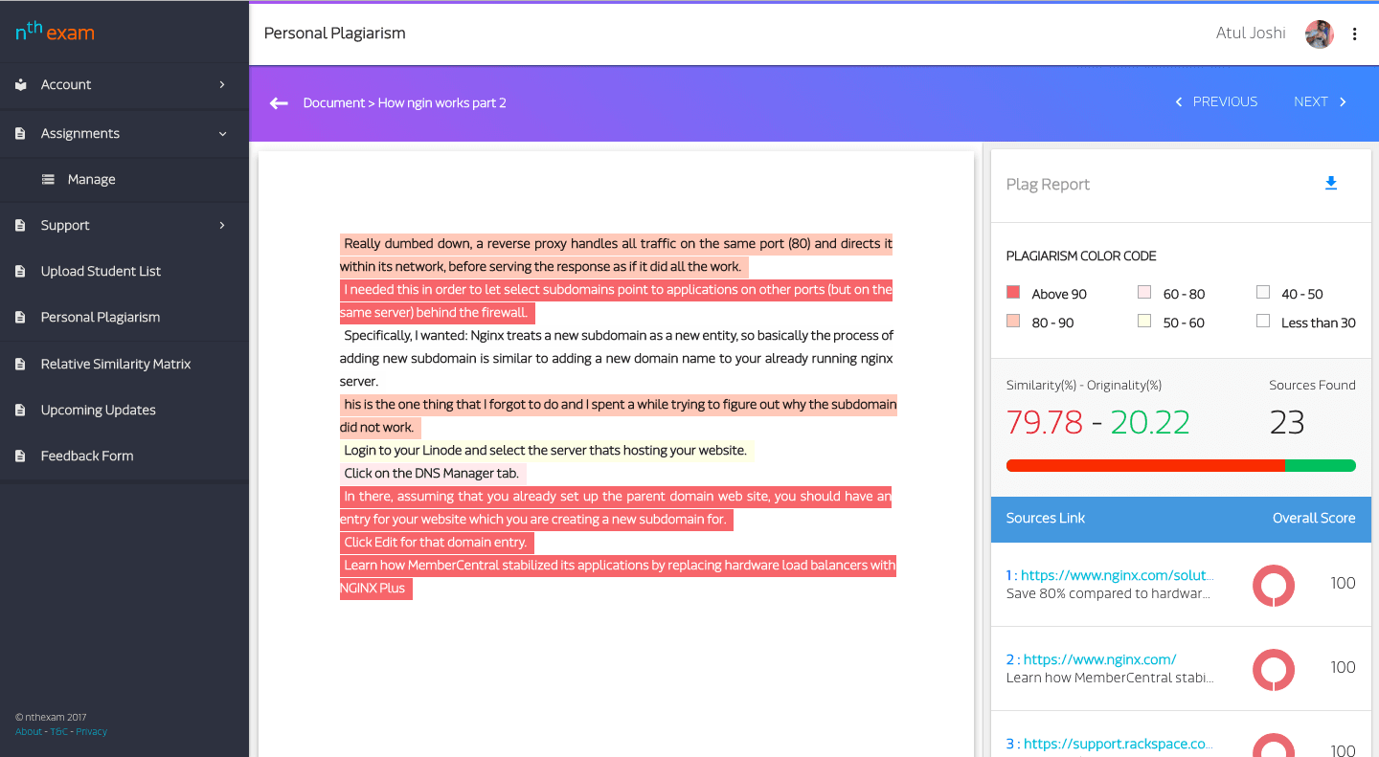Click the back arrow beside Document breadcrumb
Screen dimensions: 1379x757
(279, 102)
